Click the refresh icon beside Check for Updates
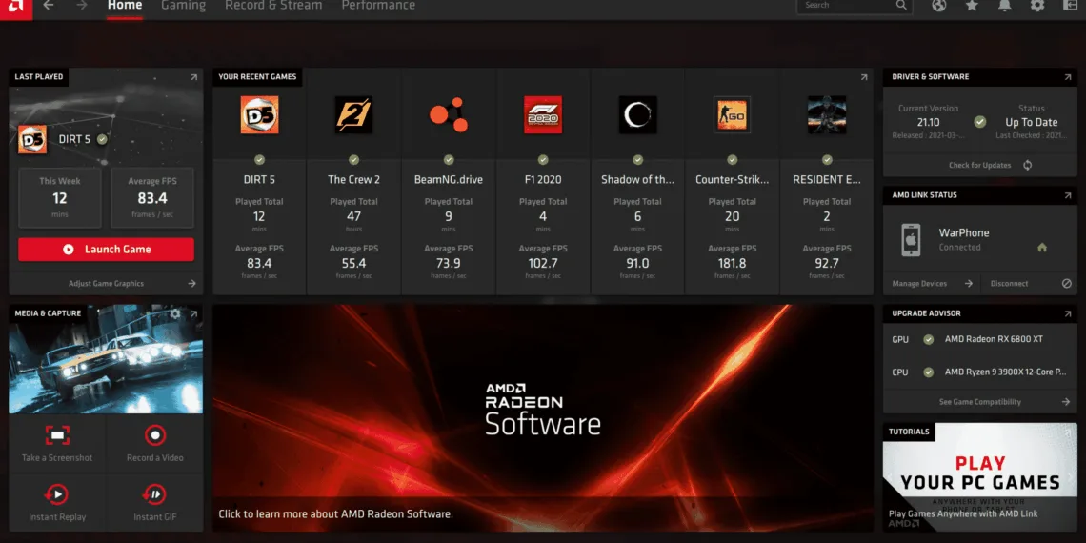Image resolution: width=1086 pixels, height=543 pixels. click(x=1027, y=166)
